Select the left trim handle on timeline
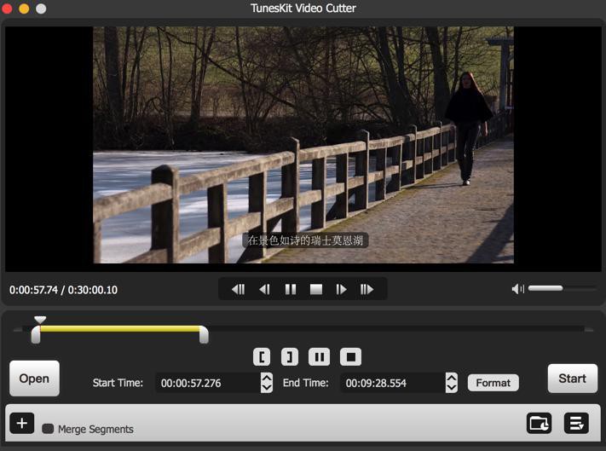The height and width of the screenshot is (451, 606). pyautogui.click(x=36, y=334)
